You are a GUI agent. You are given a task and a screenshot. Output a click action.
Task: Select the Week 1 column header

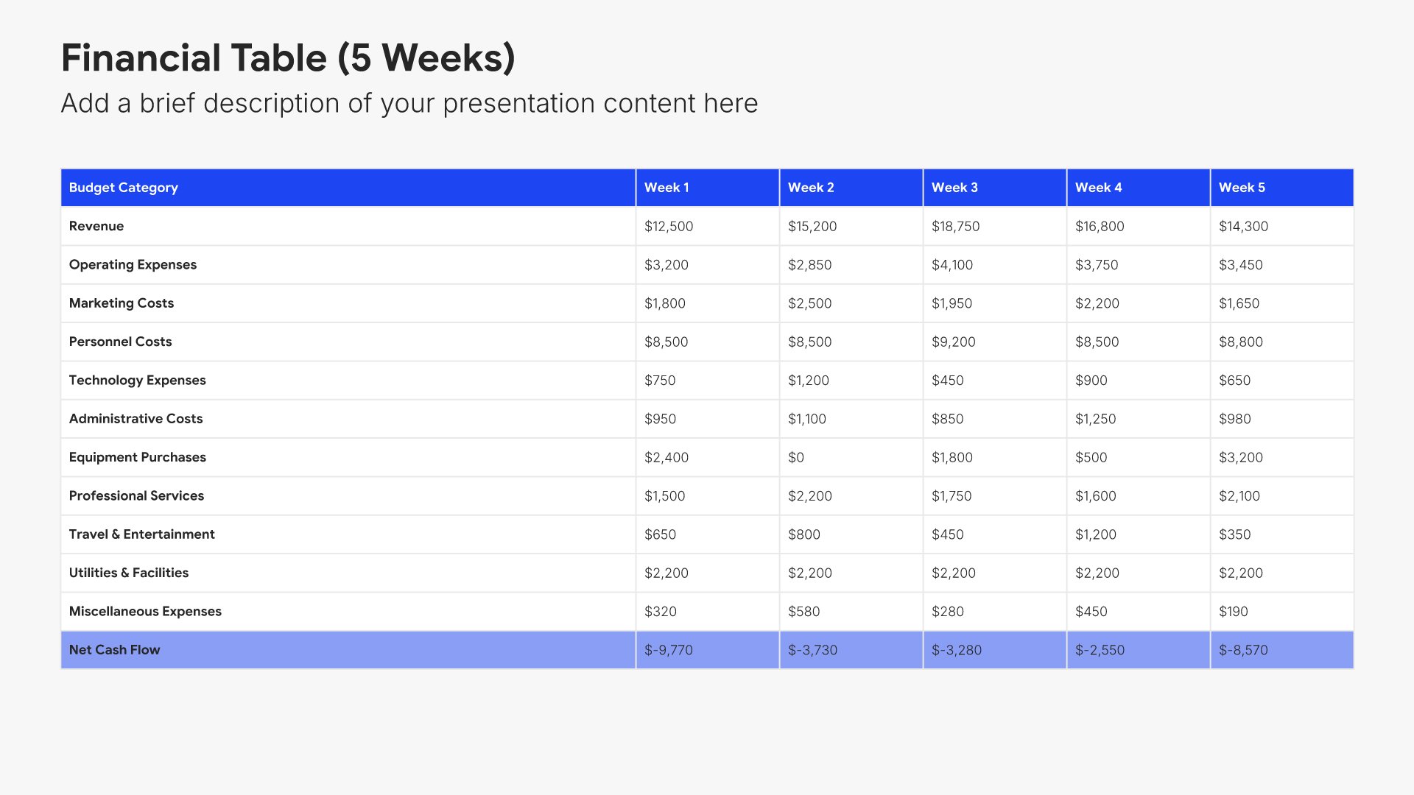pyautogui.click(x=666, y=188)
